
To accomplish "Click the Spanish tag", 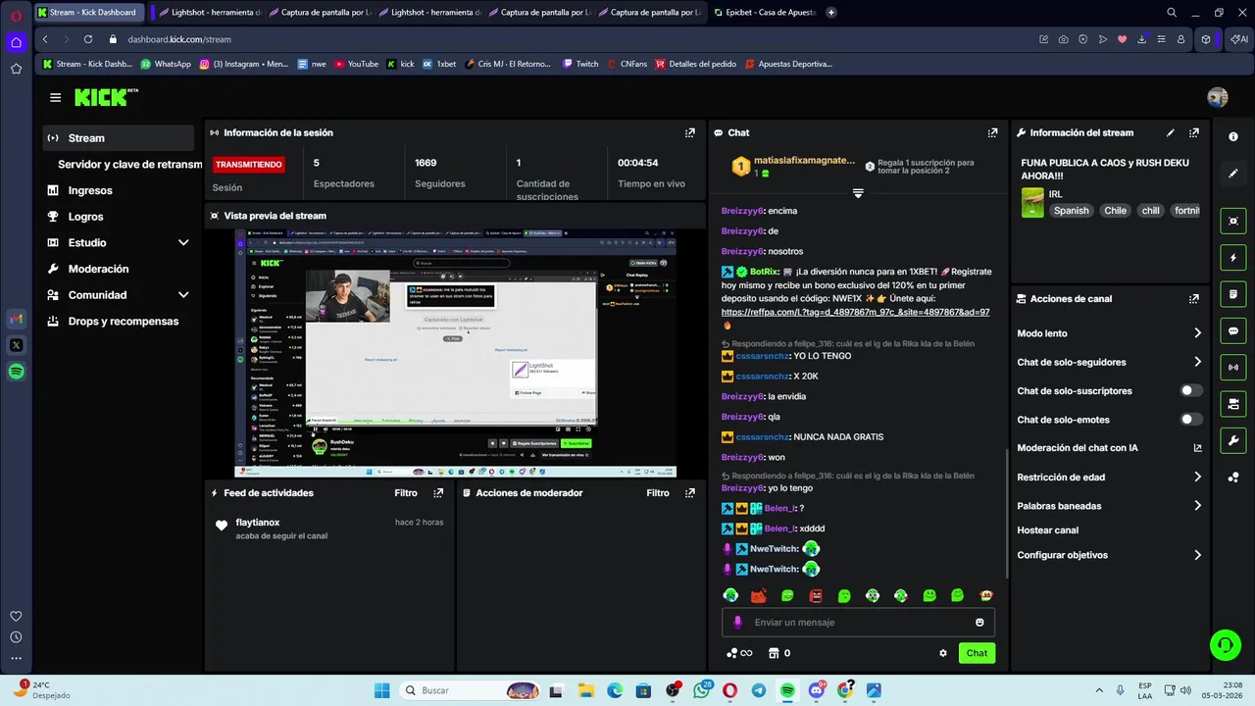I will pyautogui.click(x=1071, y=211).
